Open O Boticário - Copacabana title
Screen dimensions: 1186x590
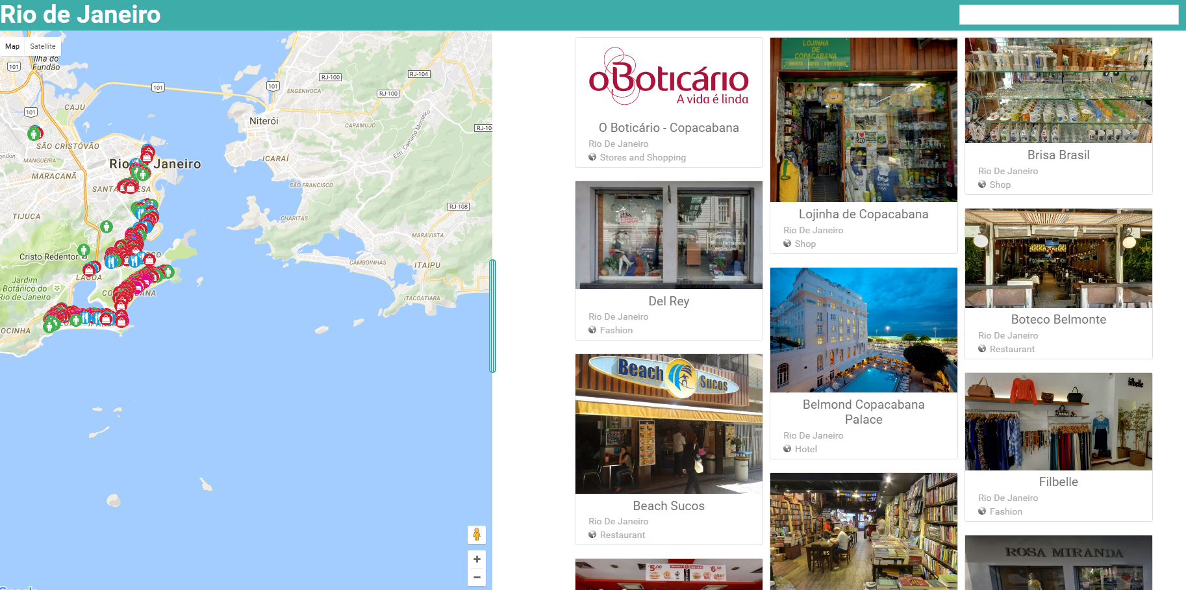click(669, 127)
